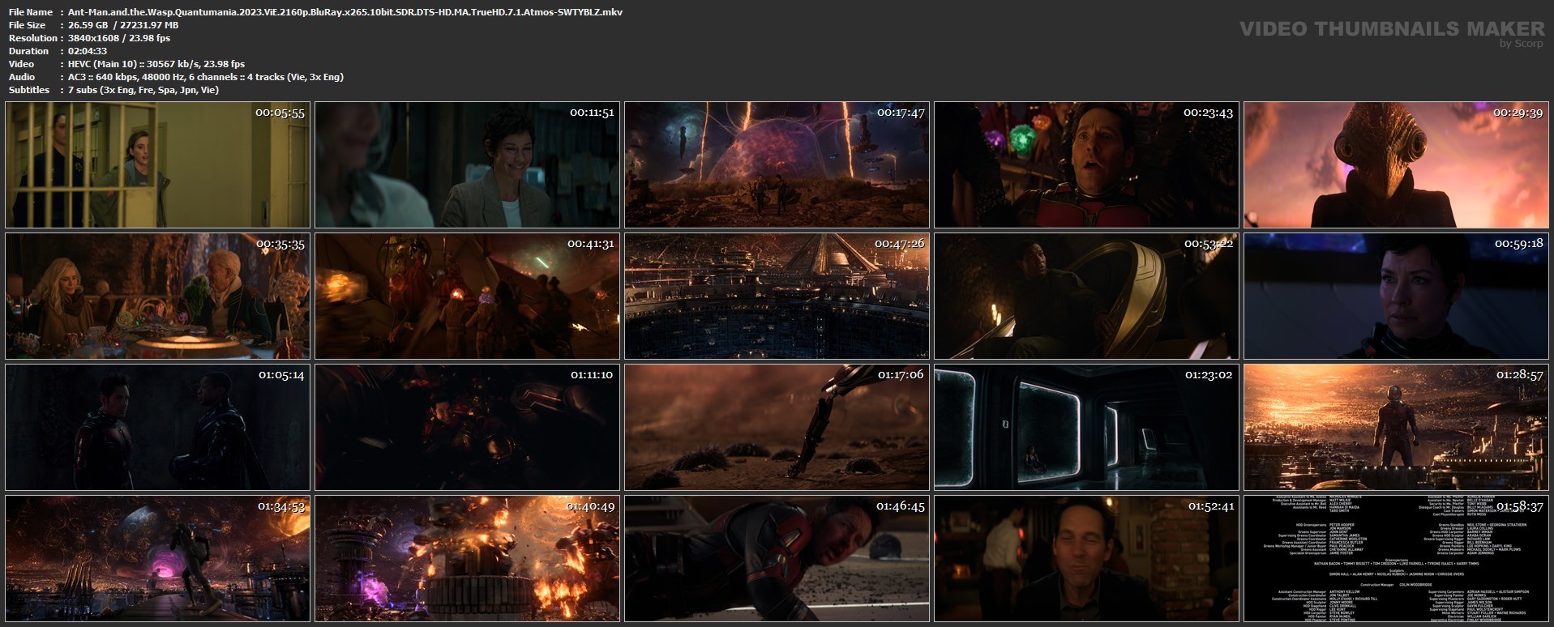Click the file size value 26.59 GB
Image resolution: width=1554 pixels, height=627 pixels.
click(x=88, y=25)
